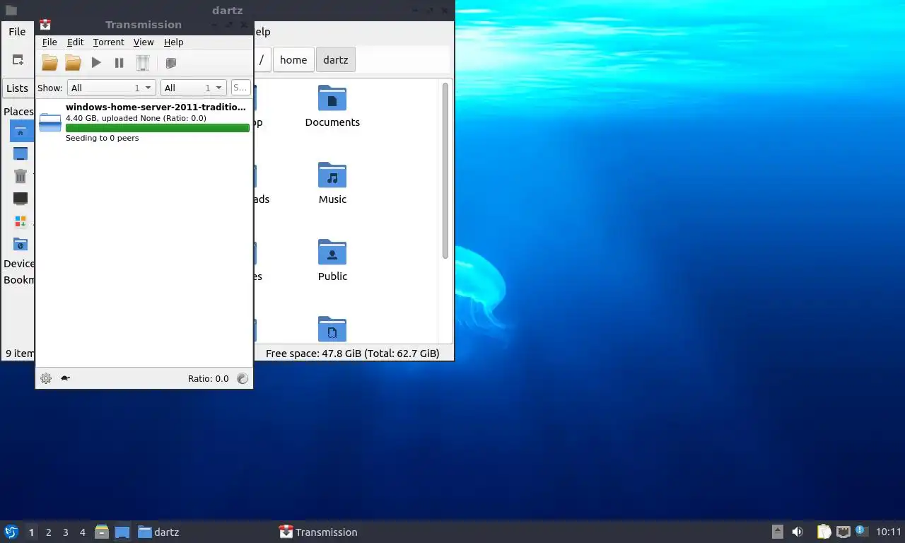The width and height of the screenshot is (905, 543).
Task: Click the 'dartz' path button
Action: point(336,59)
